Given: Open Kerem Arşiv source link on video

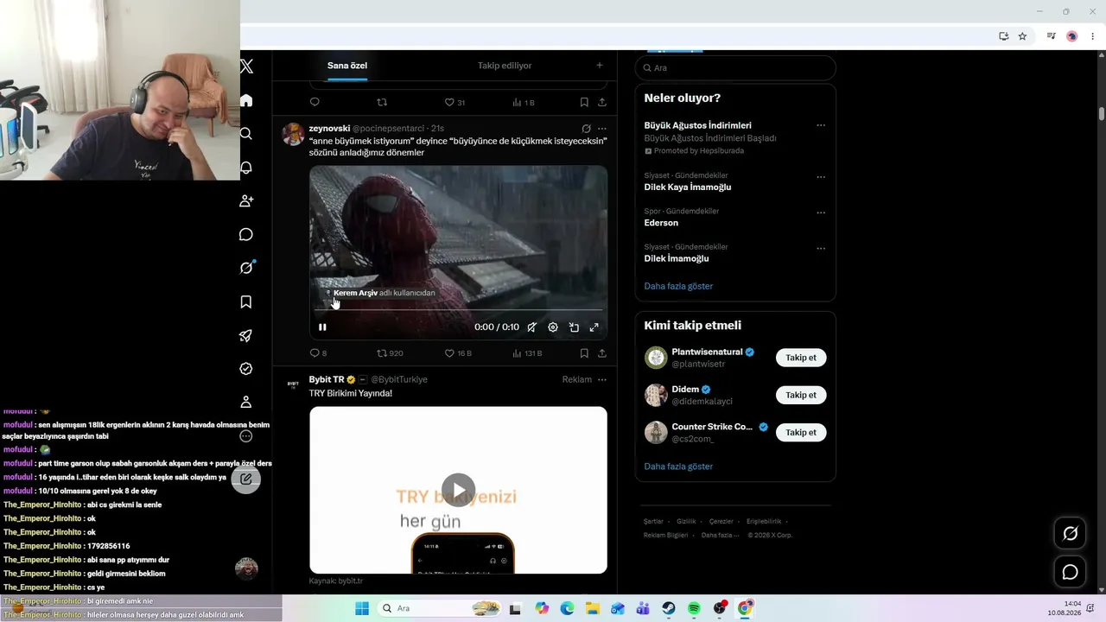Looking at the screenshot, I should (379, 293).
